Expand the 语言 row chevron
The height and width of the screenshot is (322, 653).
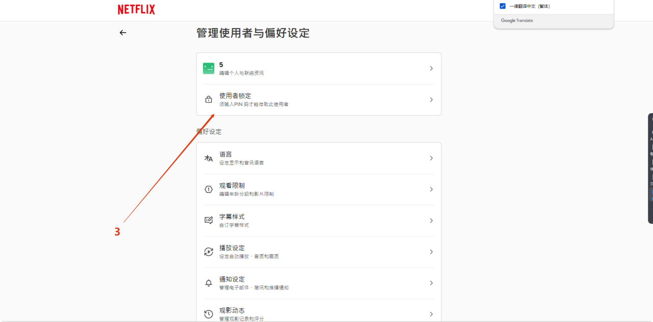click(x=431, y=158)
